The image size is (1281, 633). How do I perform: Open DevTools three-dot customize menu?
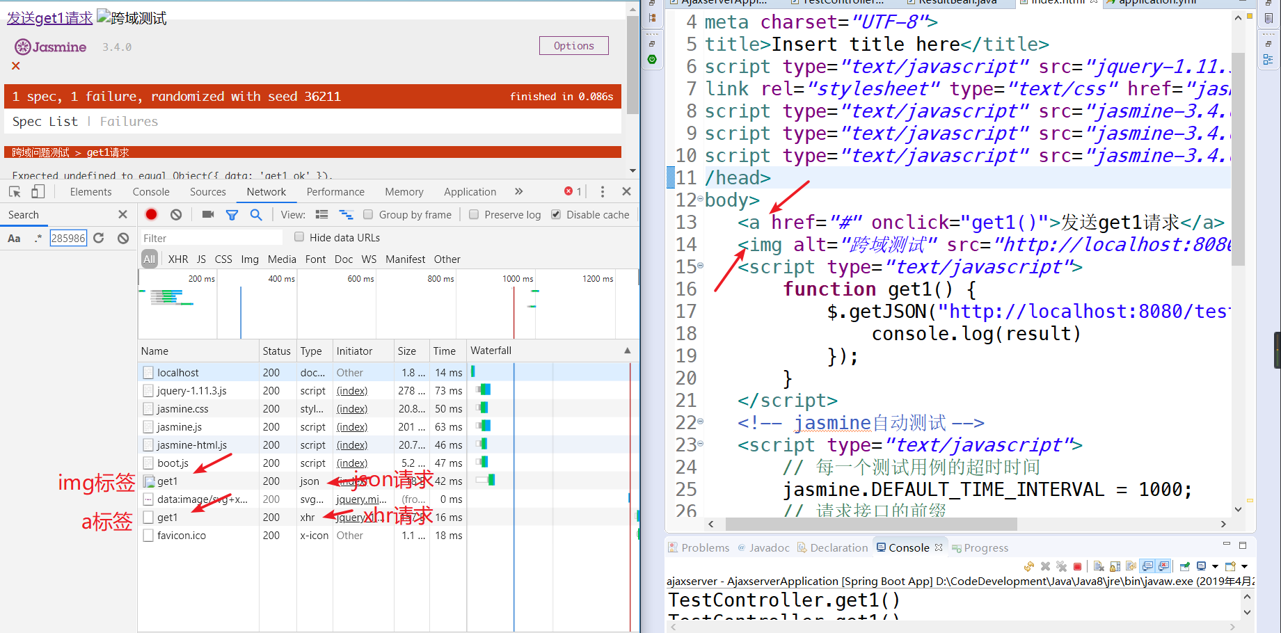point(603,192)
